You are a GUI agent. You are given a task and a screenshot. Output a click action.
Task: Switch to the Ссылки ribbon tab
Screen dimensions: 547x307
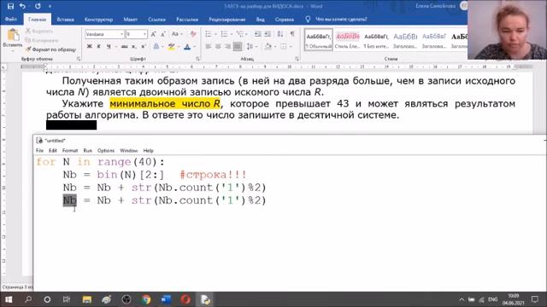pos(156,20)
